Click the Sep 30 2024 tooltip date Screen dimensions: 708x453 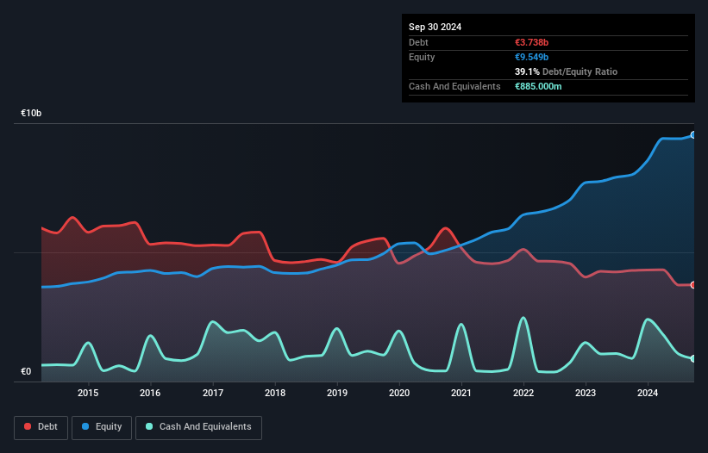pyautogui.click(x=435, y=27)
